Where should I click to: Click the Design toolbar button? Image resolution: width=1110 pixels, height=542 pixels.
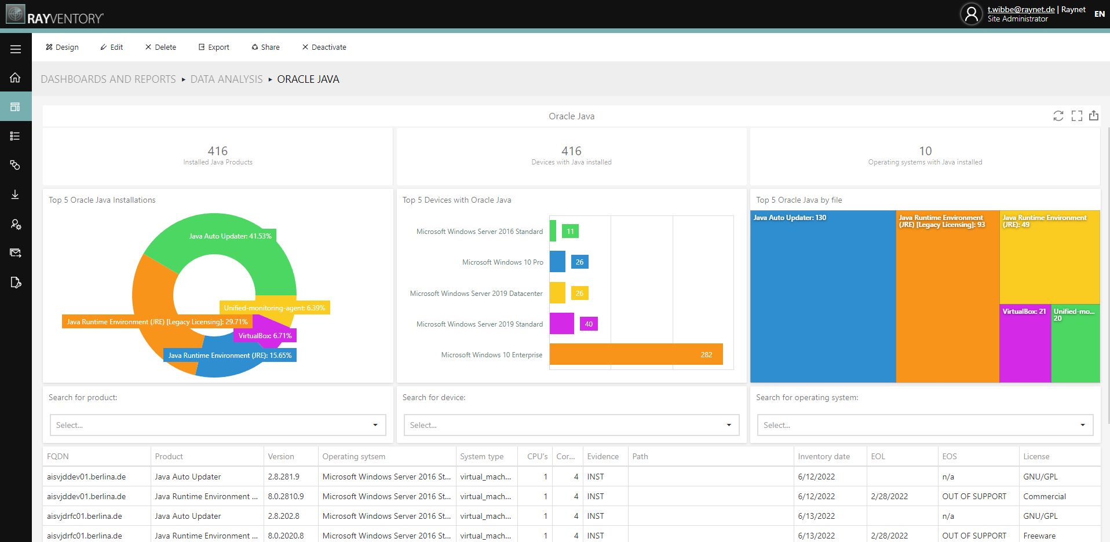[x=62, y=47]
